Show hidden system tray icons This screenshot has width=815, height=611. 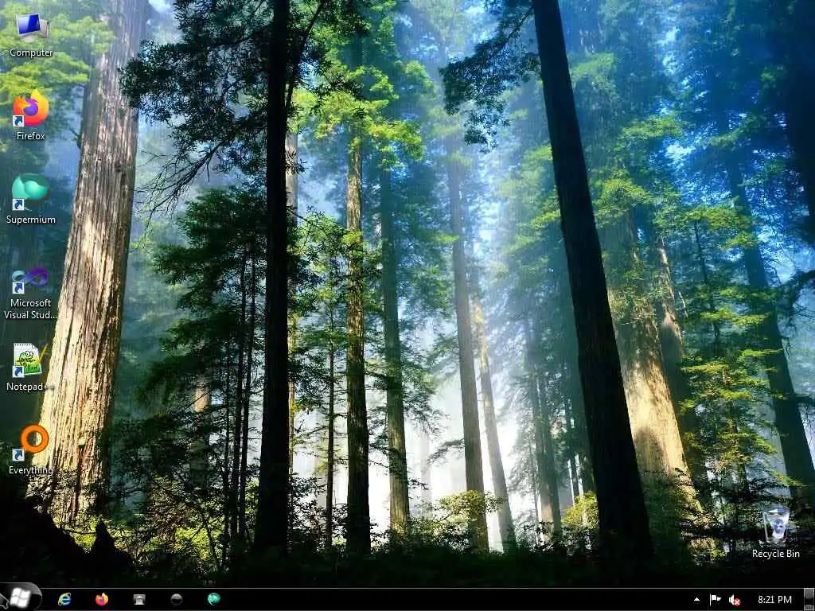(696, 600)
